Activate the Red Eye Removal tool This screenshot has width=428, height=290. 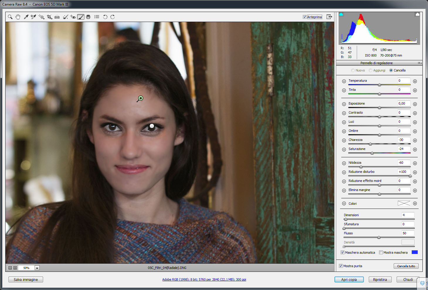point(73,17)
